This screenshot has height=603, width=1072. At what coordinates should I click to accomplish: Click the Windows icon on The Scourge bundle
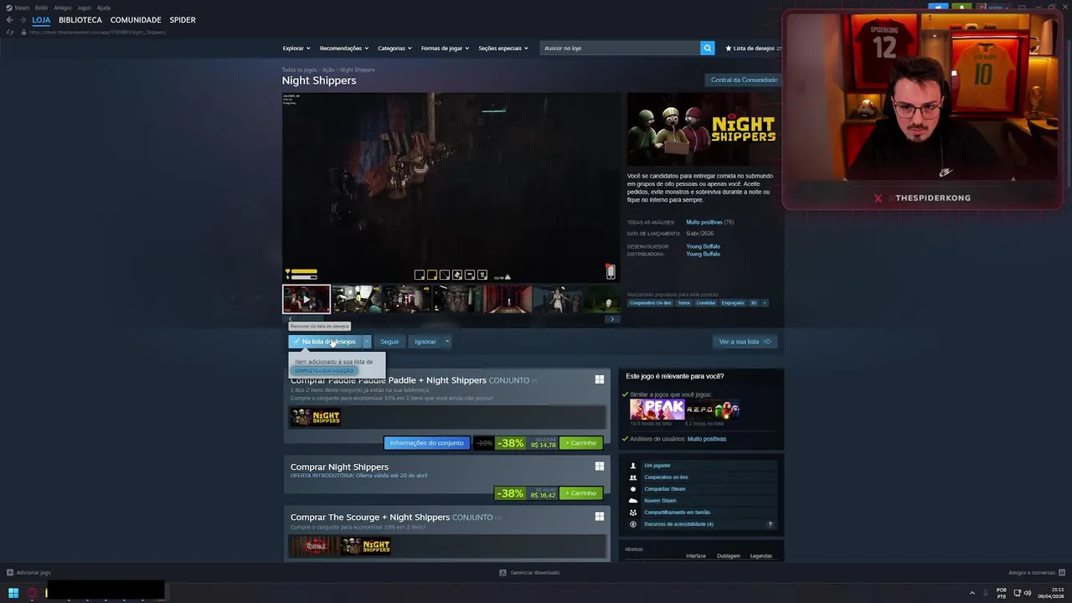pos(600,517)
